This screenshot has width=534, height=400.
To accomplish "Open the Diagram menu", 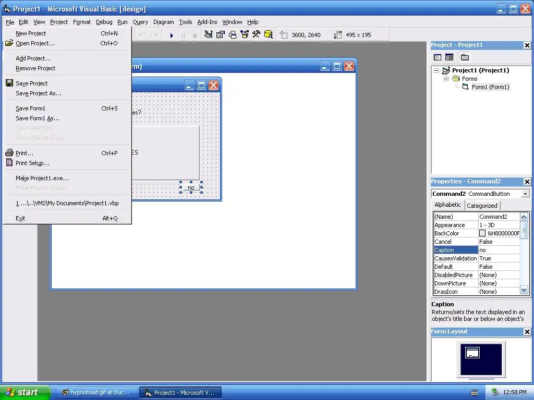I will pos(163,22).
